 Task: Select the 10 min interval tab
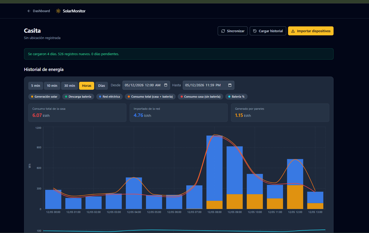[x=52, y=86]
